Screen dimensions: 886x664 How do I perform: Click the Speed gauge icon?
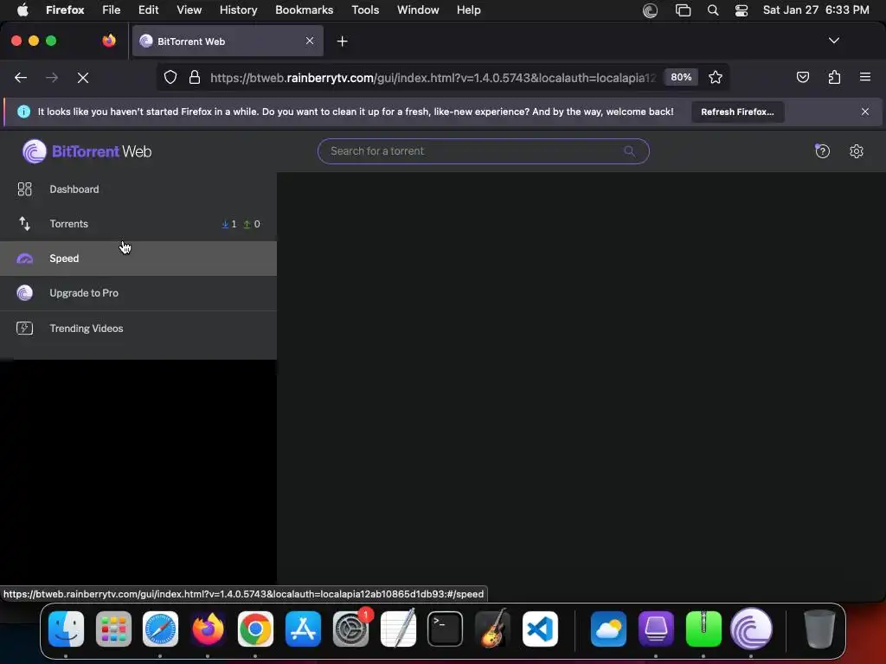24,259
